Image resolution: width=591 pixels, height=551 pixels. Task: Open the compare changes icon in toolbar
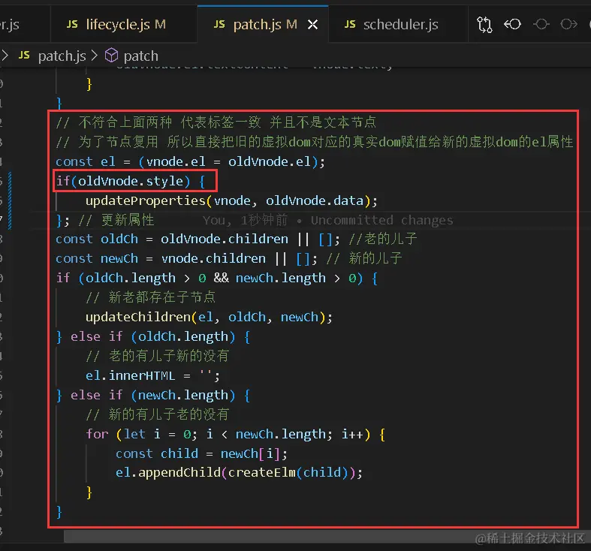[484, 25]
